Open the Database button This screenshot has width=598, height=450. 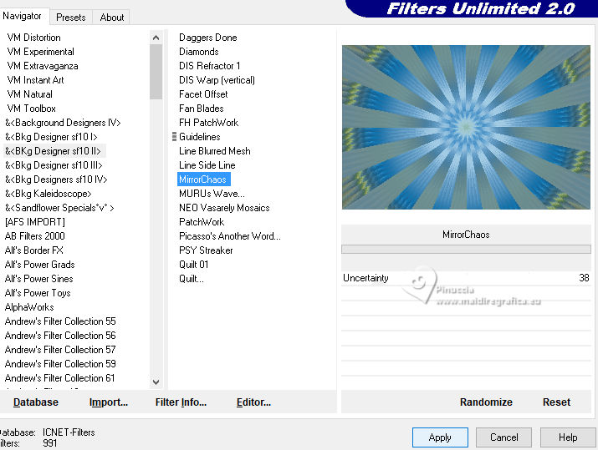pyautogui.click(x=36, y=402)
